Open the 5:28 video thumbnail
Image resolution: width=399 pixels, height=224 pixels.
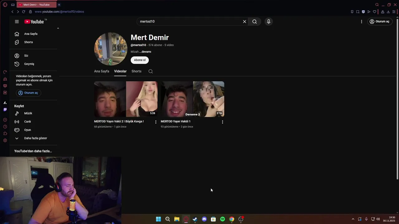[x=126, y=99]
